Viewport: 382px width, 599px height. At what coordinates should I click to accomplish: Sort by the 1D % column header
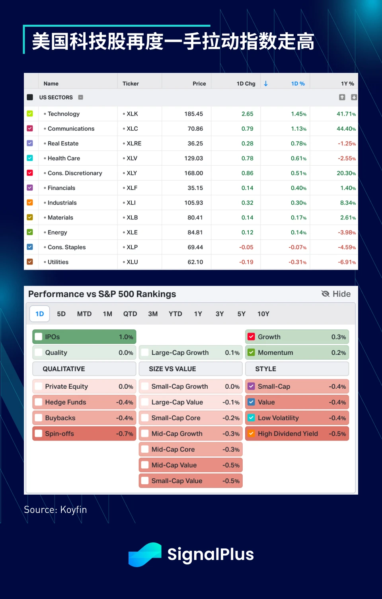point(298,84)
